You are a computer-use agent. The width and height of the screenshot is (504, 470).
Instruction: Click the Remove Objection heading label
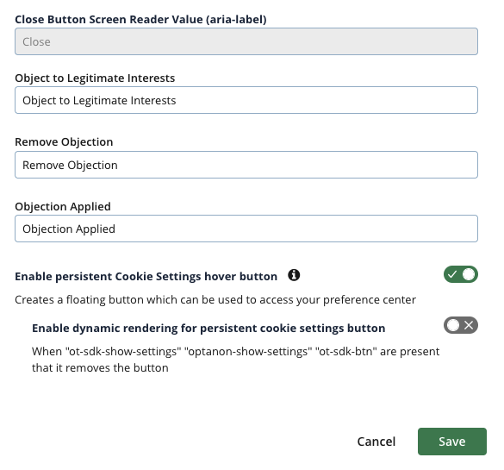(64, 142)
